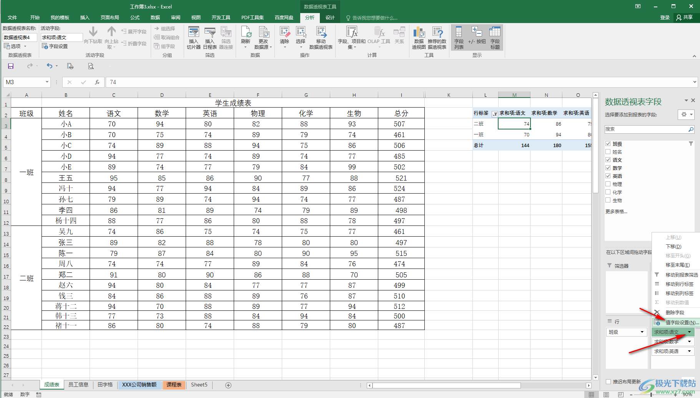Check the 生物 field checkbox

coord(608,200)
